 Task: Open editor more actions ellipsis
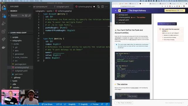point(106,6)
